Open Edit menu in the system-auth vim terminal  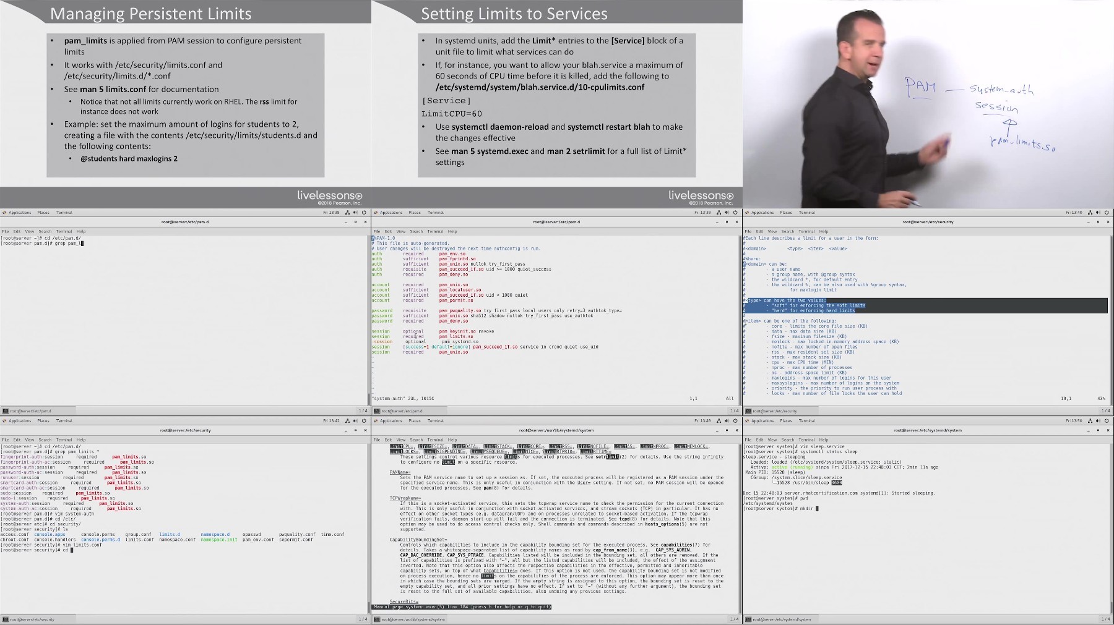coord(388,232)
